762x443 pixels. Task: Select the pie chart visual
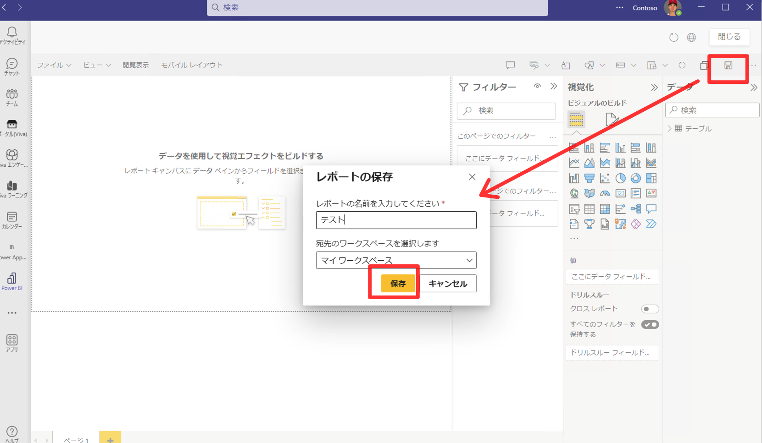[620, 178]
